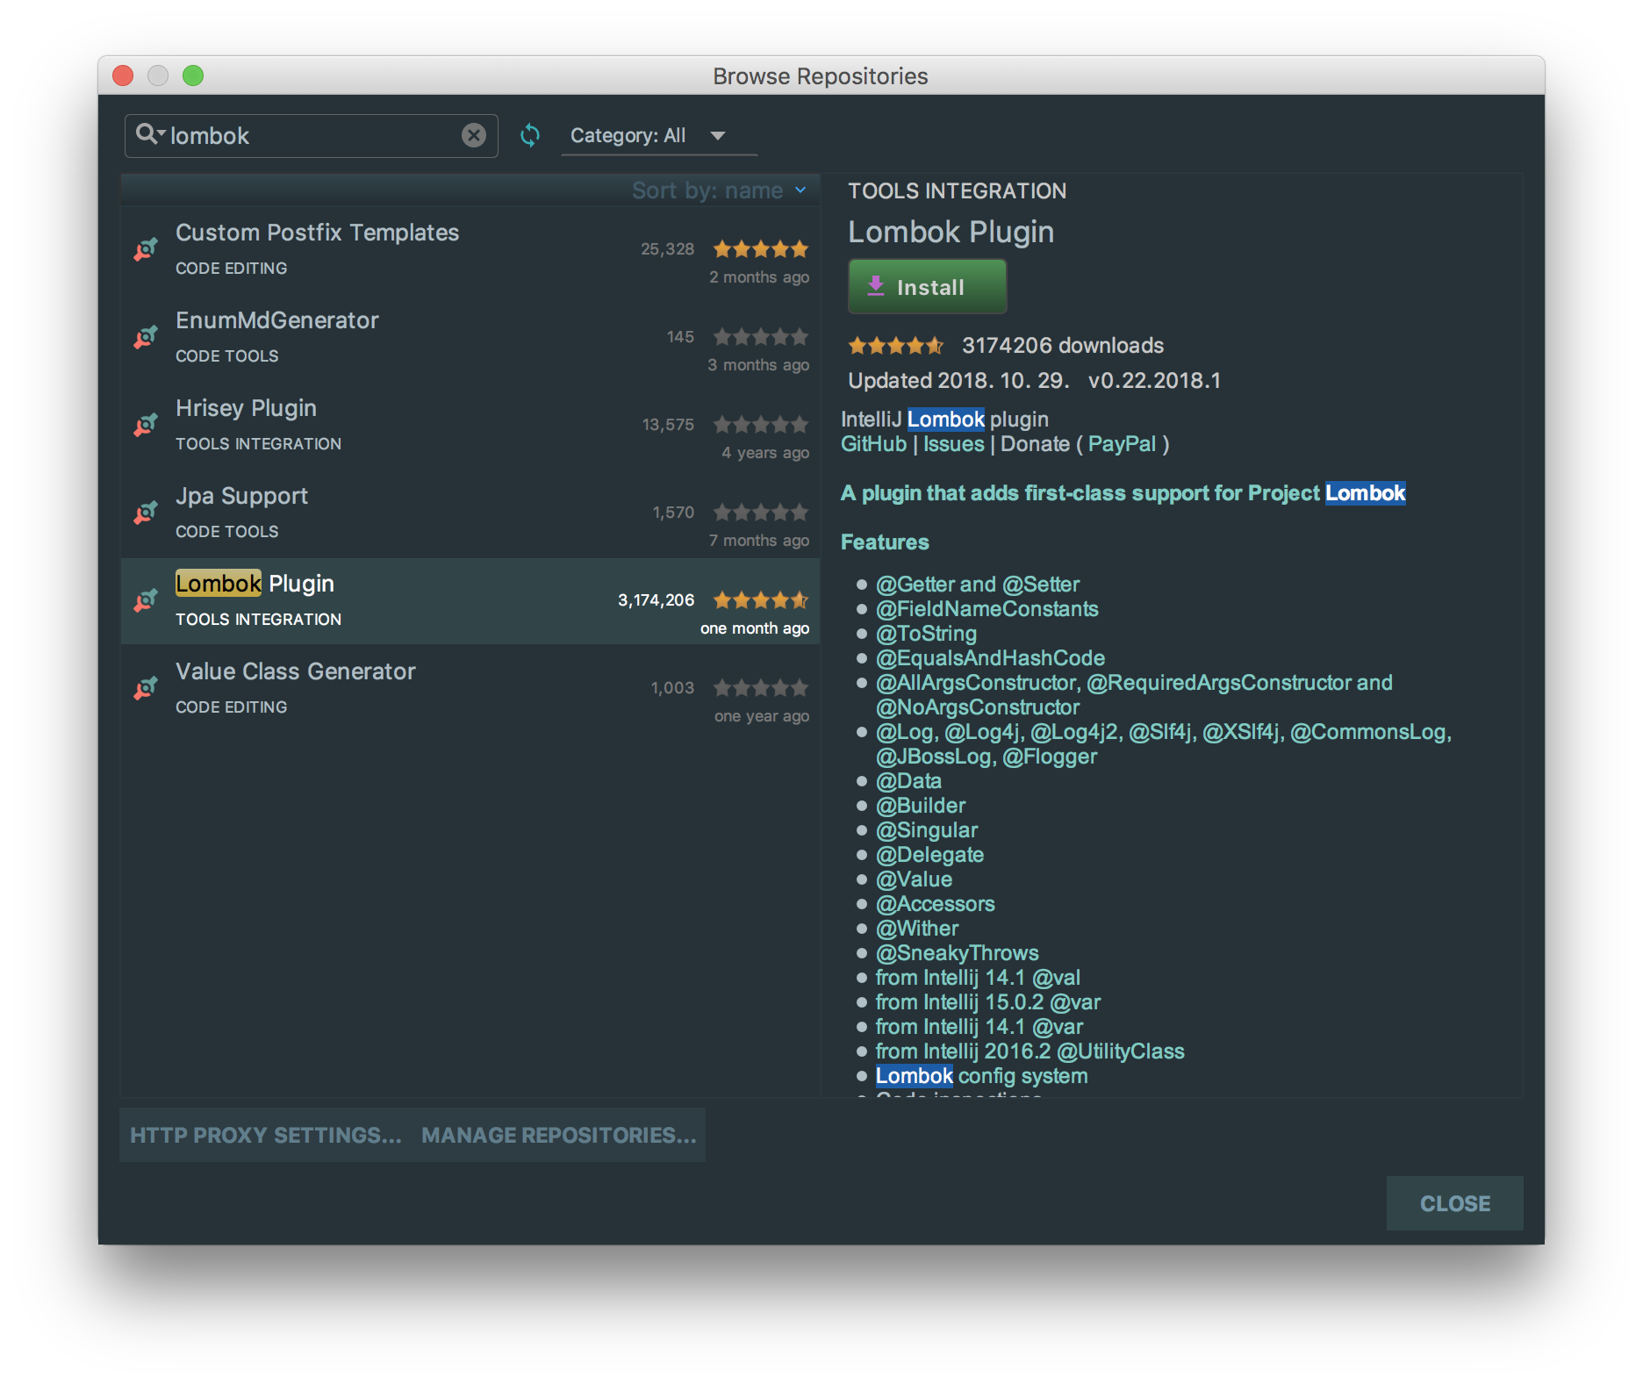The image size is (1643, 1385).
Task: Open the Category: All dropdown
Action: (658, 136)
